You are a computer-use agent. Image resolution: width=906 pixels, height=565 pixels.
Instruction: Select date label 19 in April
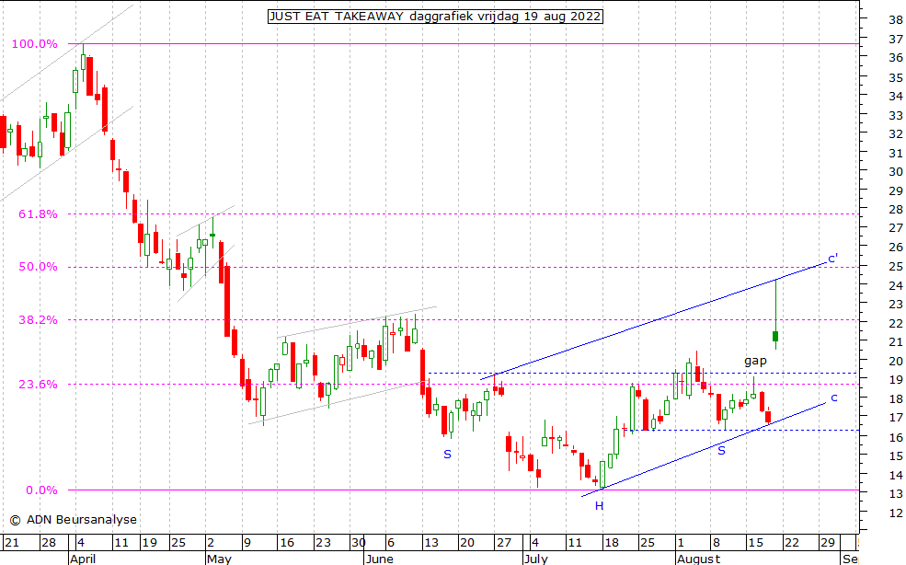(150, 542)
